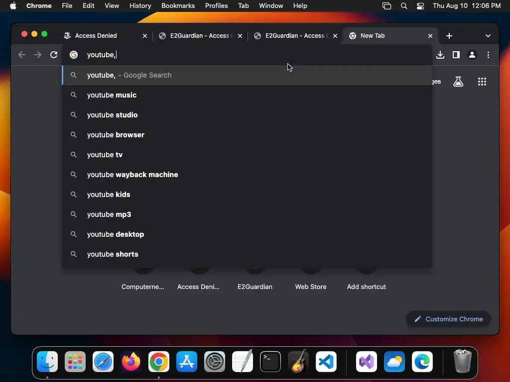Click the address bar containing youtube,
This screenshot has width=510, height=382.
[247, 55]
